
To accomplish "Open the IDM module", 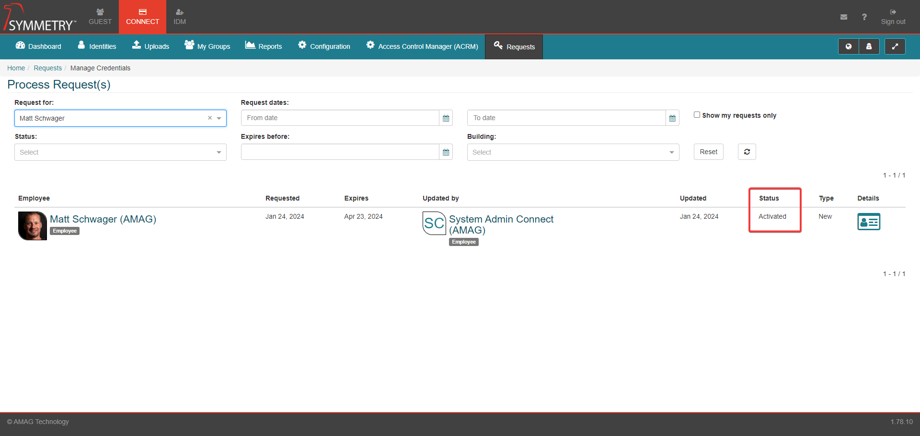I will click(x=180, y=17).
